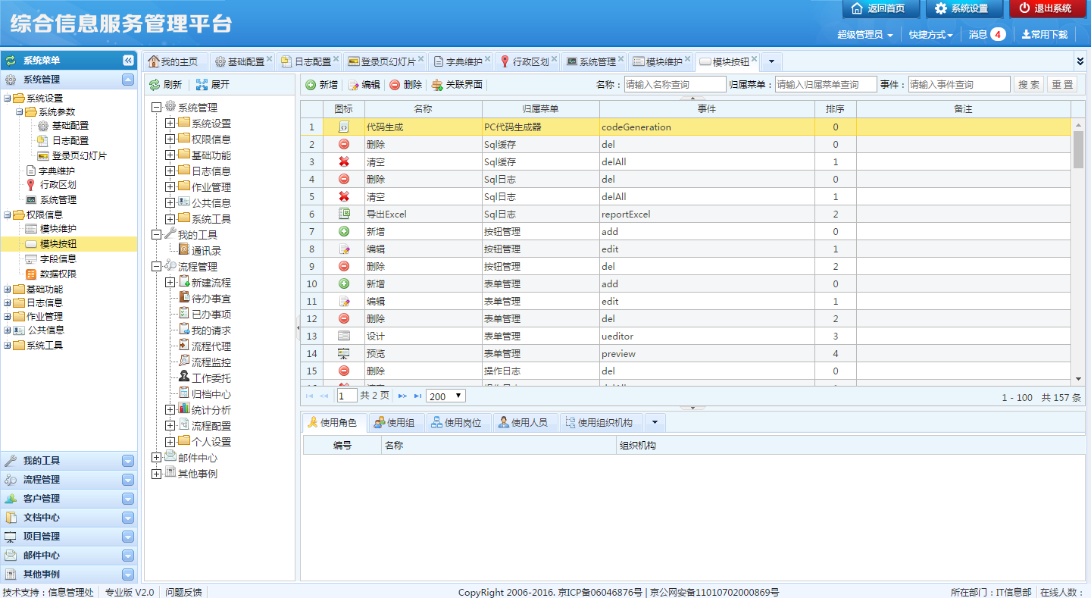Image resolution: width=1091 pixels, height=598 pixels.
Task: Click the 排序 column header
Action: (x=836, y=110)
